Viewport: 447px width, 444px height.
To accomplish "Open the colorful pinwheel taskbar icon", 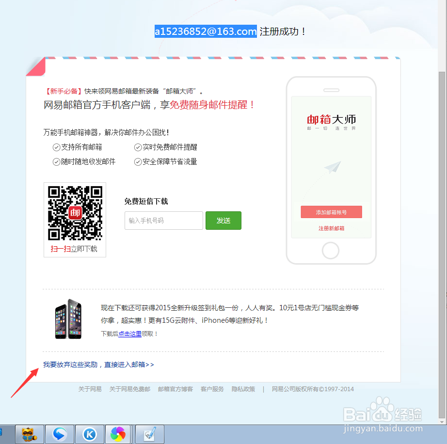I will 118,434.
